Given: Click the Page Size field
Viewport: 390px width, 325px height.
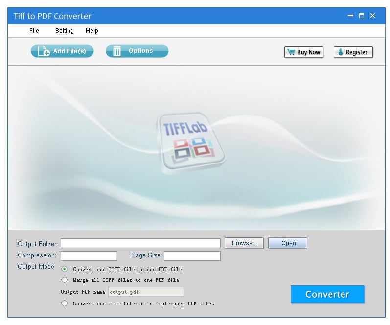Looking at the screenshot, I should [x=192, y=256].
